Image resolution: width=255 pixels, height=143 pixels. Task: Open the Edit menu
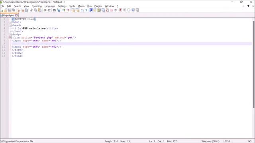coord(9,6)
